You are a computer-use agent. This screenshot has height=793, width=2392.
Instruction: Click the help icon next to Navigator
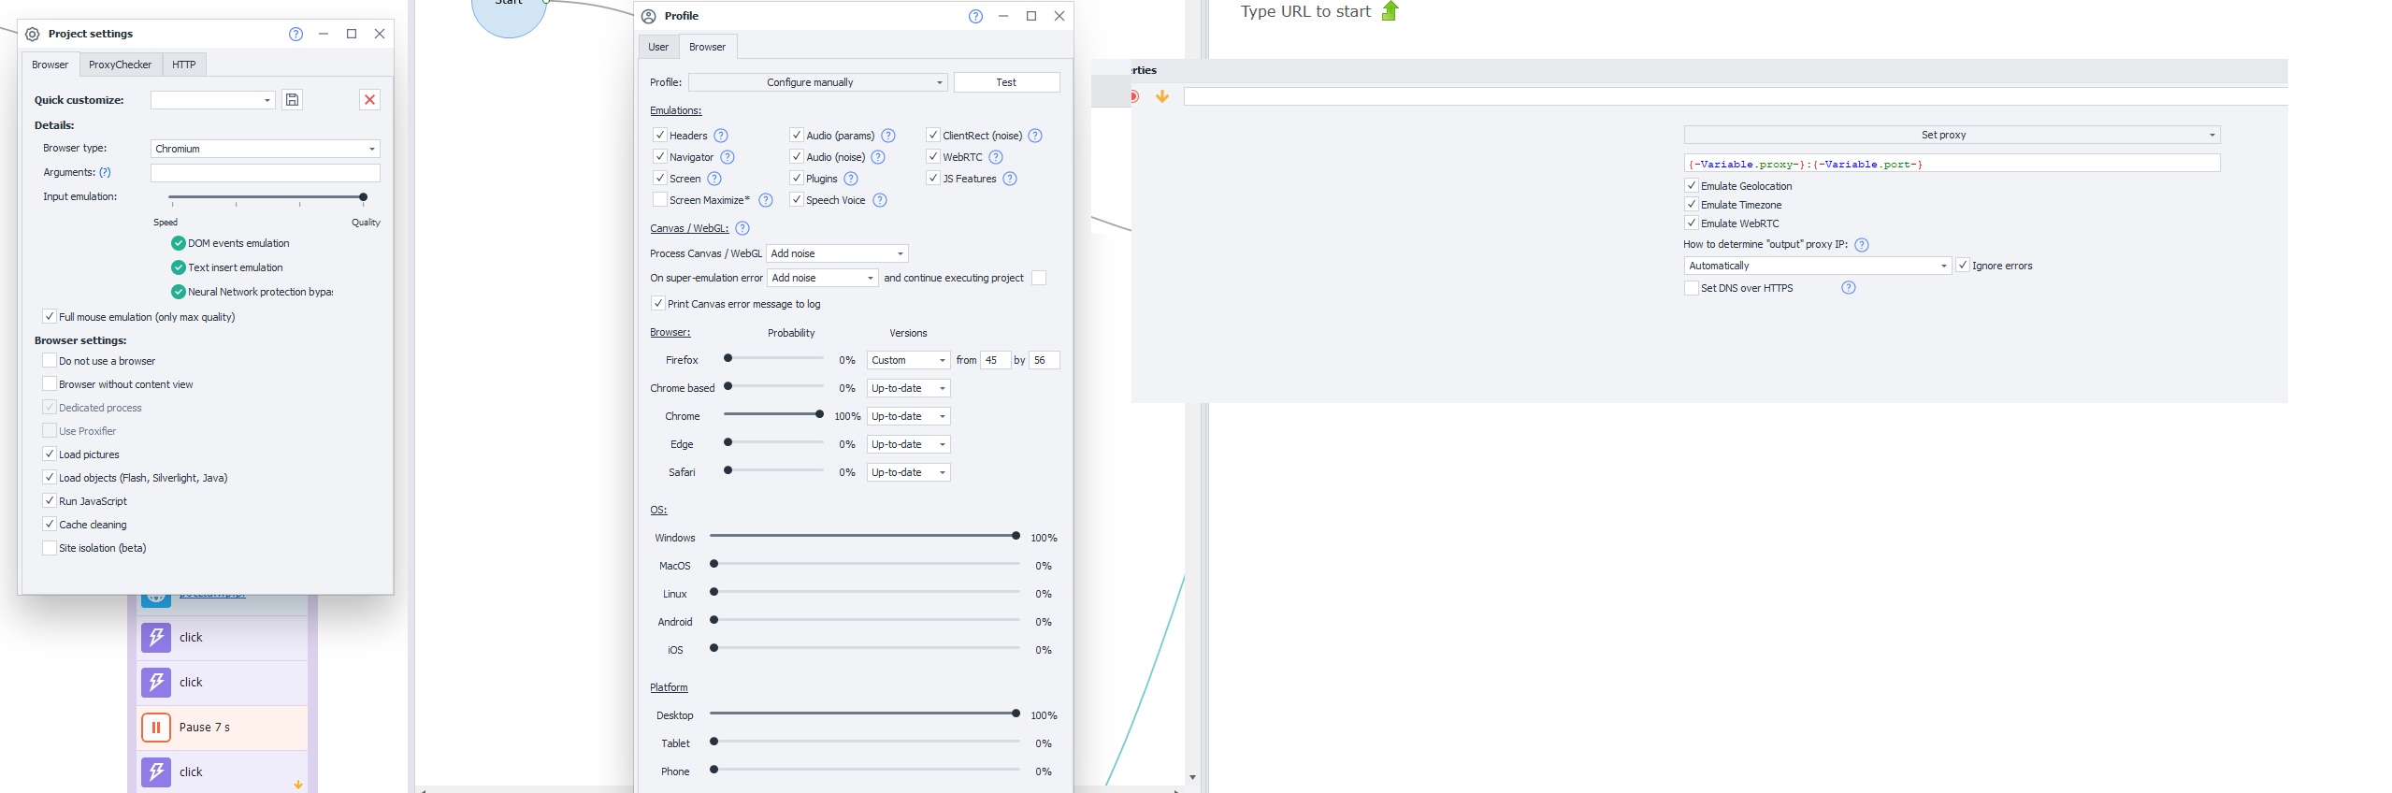coord(728,157)
